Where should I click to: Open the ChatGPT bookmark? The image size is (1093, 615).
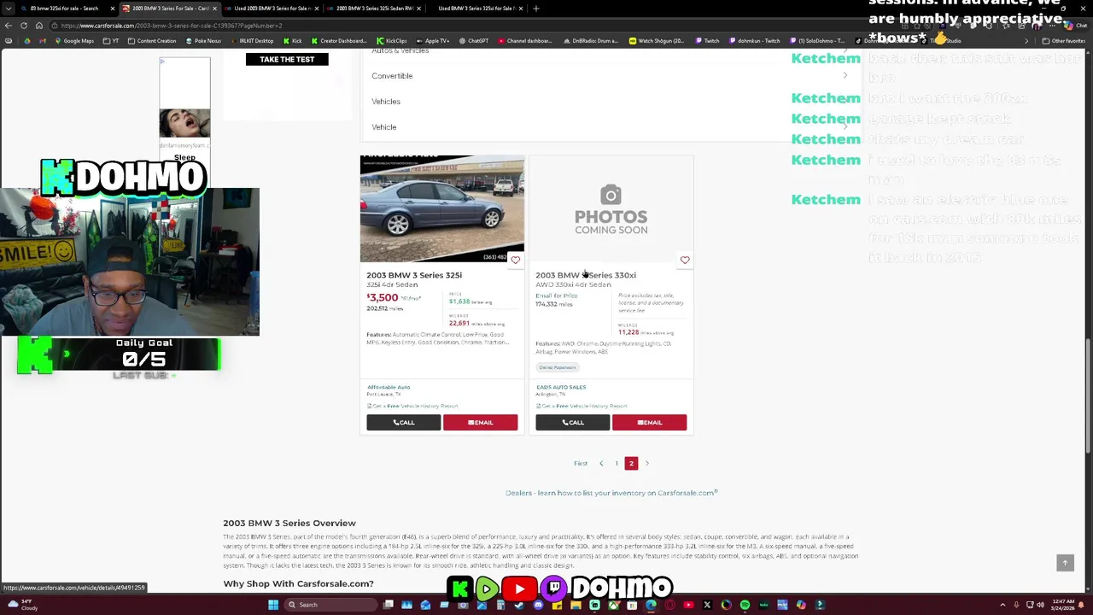pyautogui.click(x=472, y=41)
